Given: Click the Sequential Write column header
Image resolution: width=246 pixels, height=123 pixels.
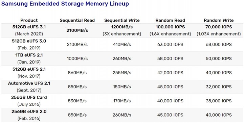Looking at the screenshot, I should (x=122, y=20).
